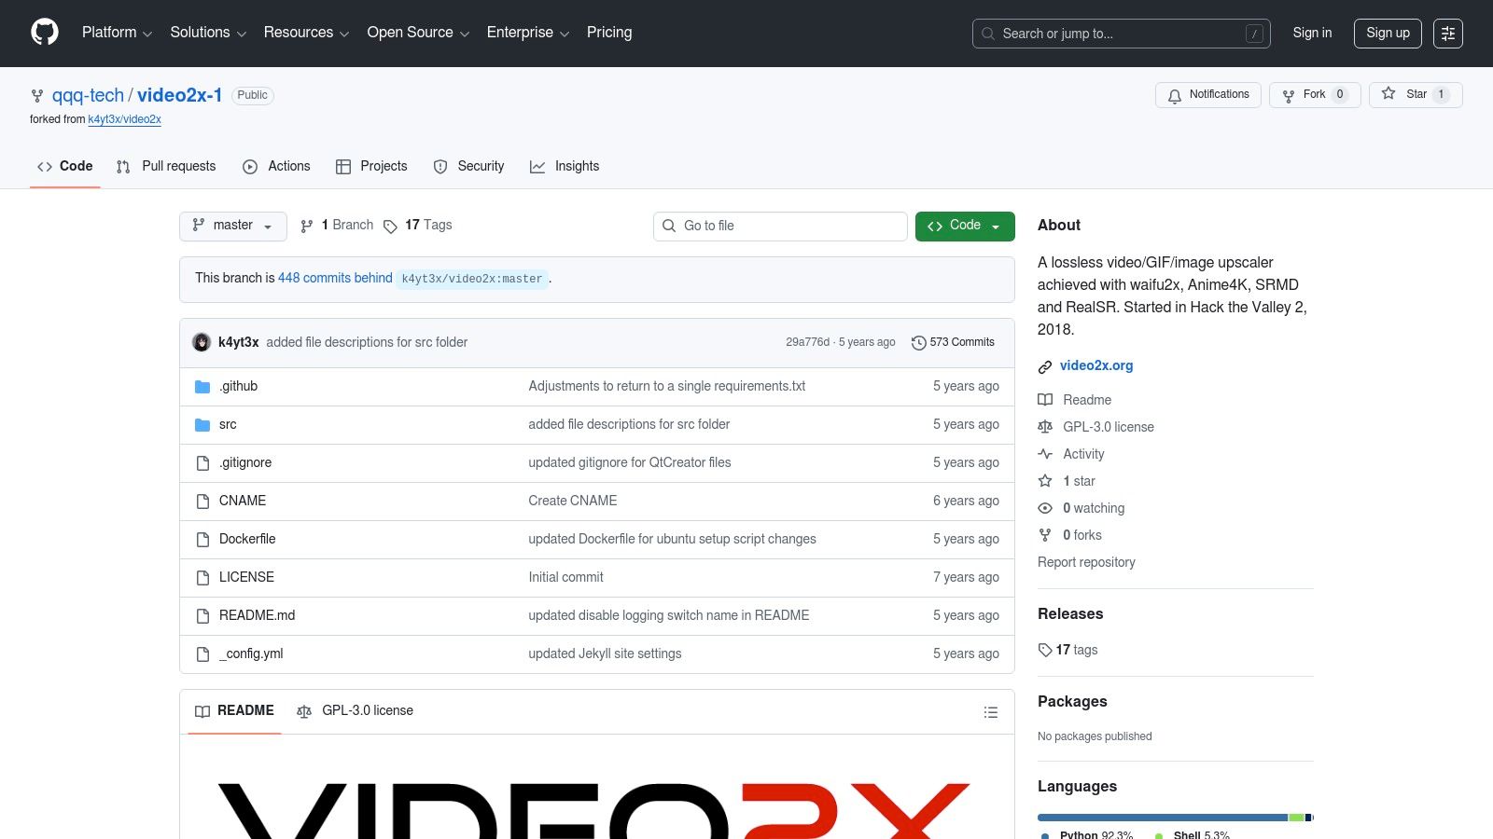
Task: Expand the green Code dropdown arrow
Action: (996, 226)
